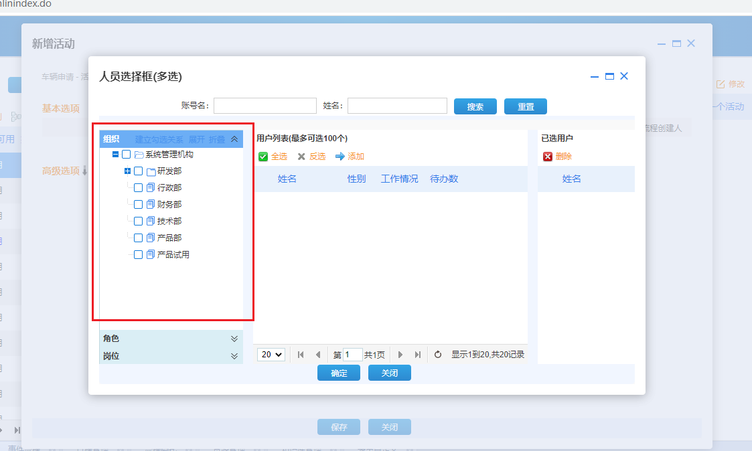Click the 研发部 folder icon

151,171
